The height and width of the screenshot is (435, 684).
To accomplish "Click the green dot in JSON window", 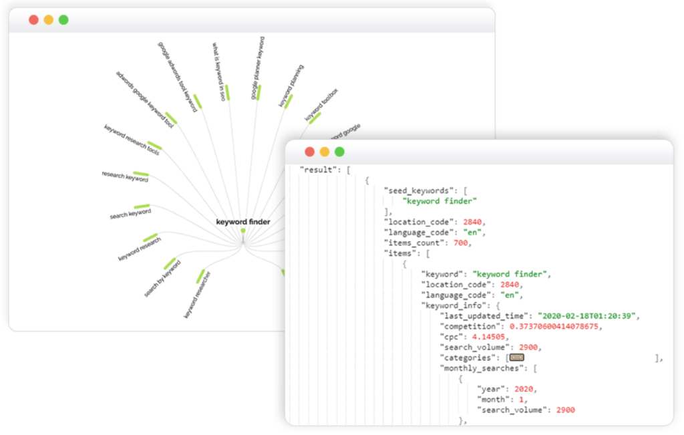I will click(x=339, y=152).
